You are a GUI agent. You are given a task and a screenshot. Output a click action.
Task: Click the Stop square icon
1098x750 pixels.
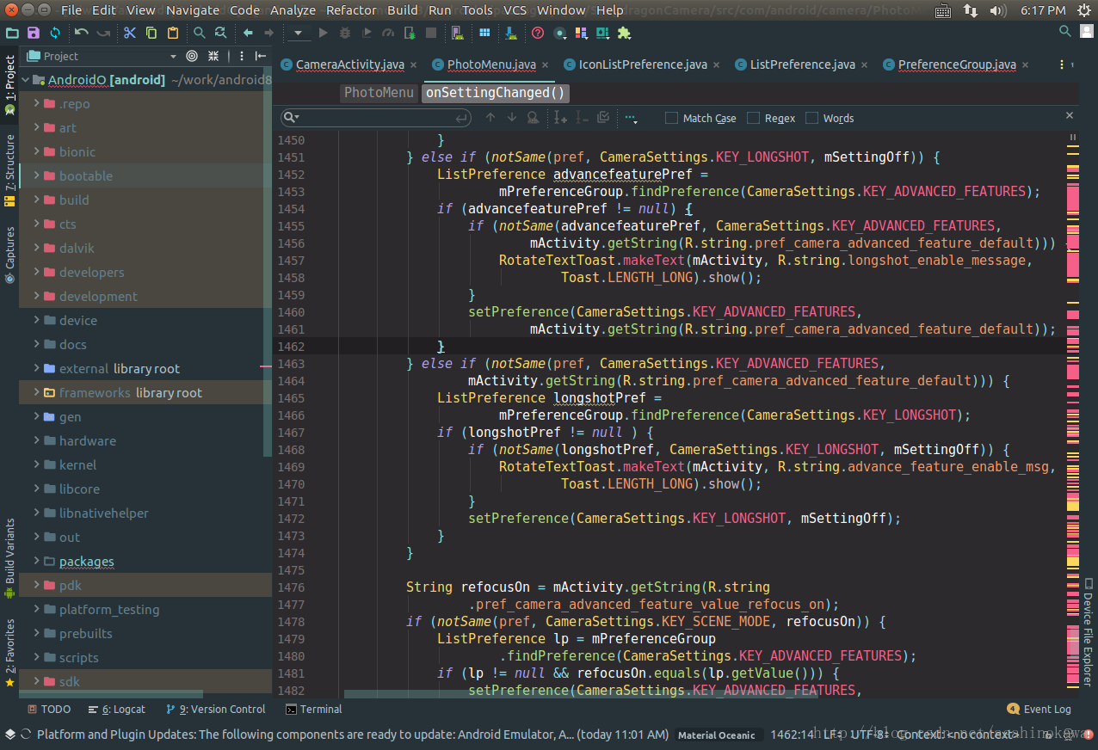431,33
